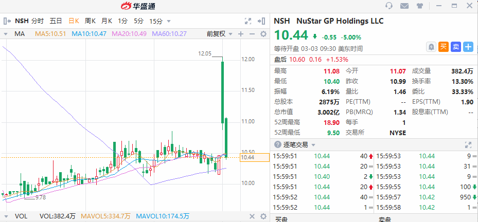Click the 华盛通 logo

(138, 6)
